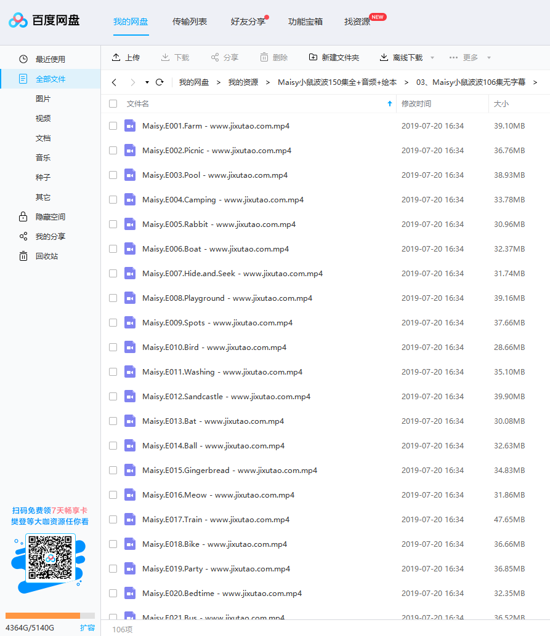This screenshot has height=636, width=550.
Task: Navigate to Maisy小鼠波波150集全 breadcrumb
Action: coord(337,82)
